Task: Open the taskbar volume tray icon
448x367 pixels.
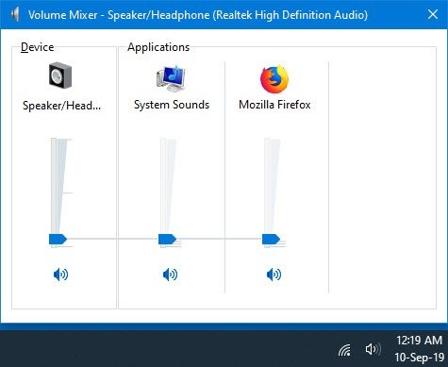Action: click(x=373, y=349)
